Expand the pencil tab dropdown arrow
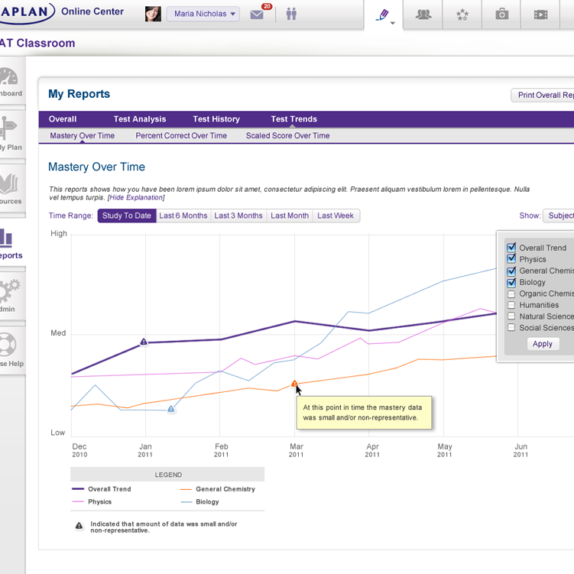This screenshot has height=574, width=574. tap(393, 24)
